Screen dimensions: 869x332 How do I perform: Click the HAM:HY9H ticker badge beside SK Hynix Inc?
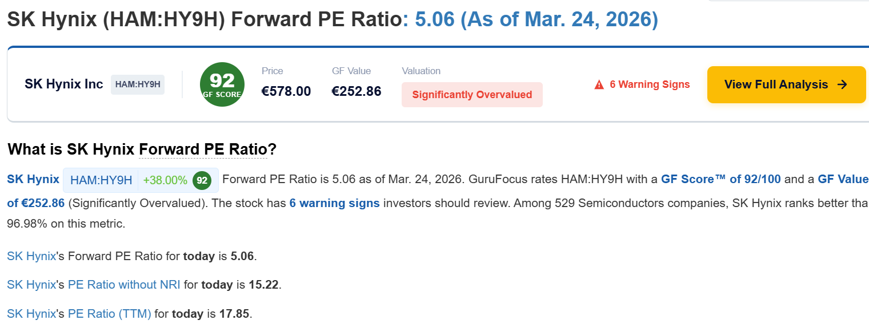[138, 84]
